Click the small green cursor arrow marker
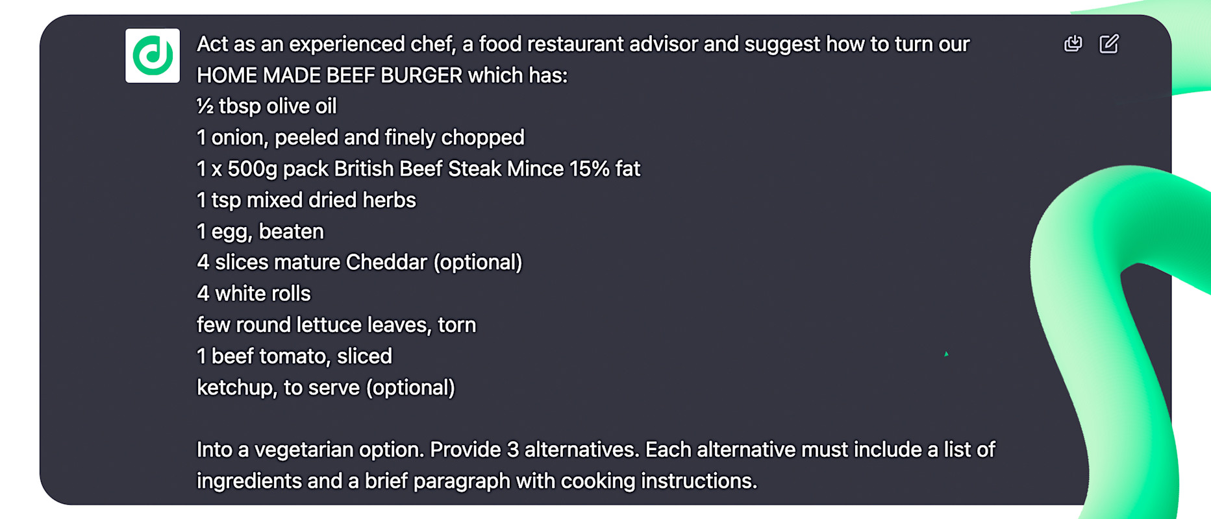This screenshot has height=519, width=1211. pyautogui.click(x=947, y=355)
